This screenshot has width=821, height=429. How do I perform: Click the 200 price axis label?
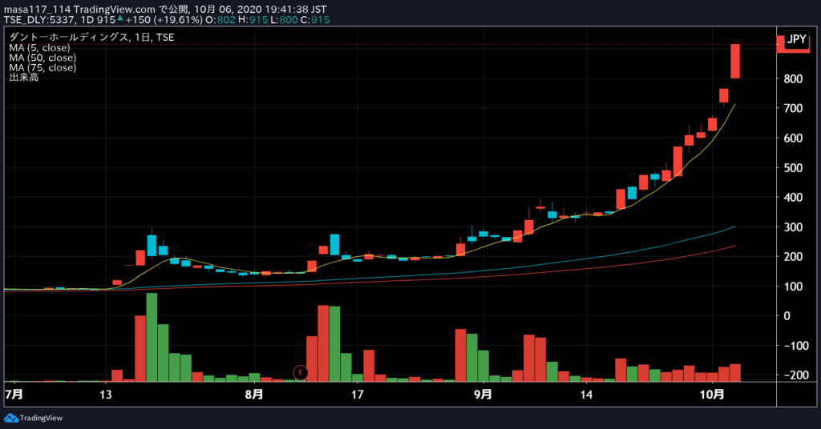click(793, 257)
